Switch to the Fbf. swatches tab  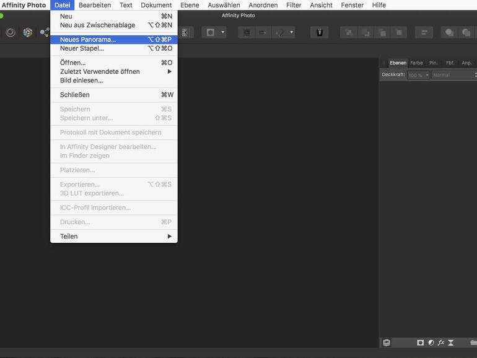[450, 63]
